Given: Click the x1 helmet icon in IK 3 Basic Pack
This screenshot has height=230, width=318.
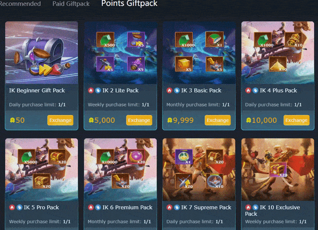Looking at the screenshot, I should point(215,39).
